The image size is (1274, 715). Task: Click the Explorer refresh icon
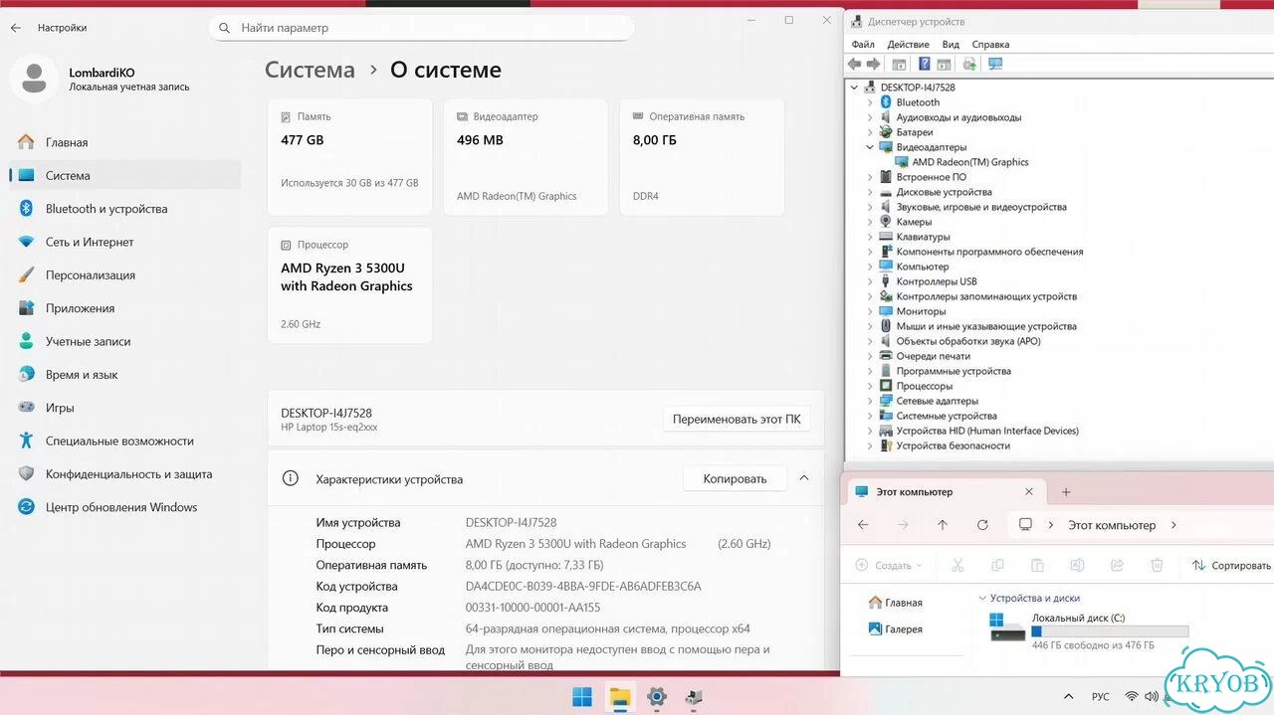pos(982,525)
